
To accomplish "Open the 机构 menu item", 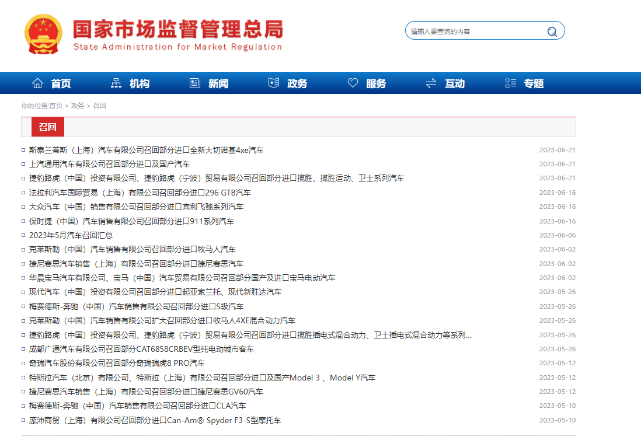I will tap(140, 84).
